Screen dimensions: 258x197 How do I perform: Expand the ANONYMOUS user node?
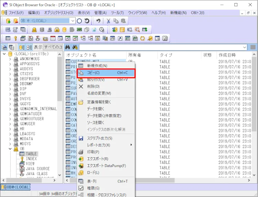point(10,59)
